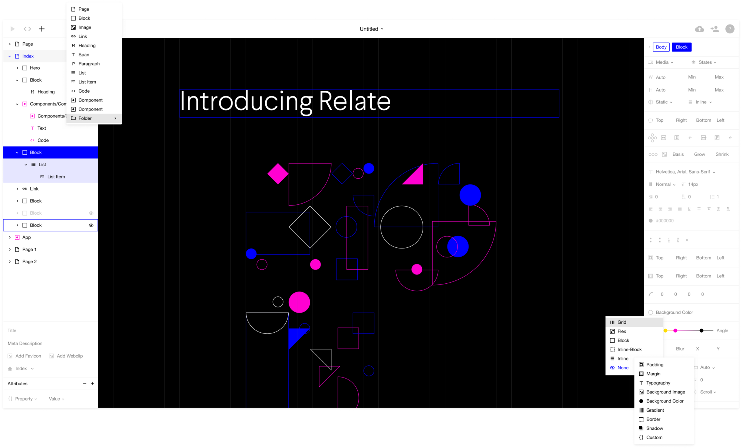Viewport: 742px width, 448px height.
Task: Click the add collaborator person icon
Action: tap(715, 29)
